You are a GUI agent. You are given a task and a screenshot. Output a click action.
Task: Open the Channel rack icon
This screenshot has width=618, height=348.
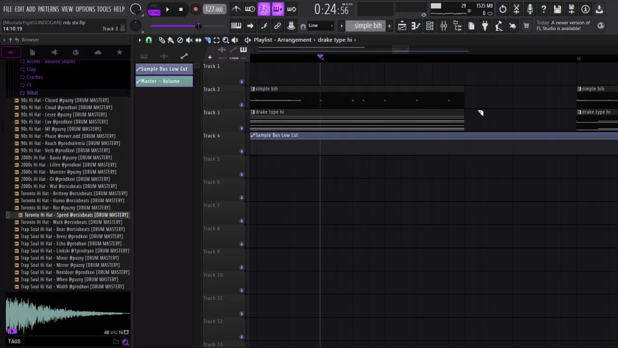point(430,26)
